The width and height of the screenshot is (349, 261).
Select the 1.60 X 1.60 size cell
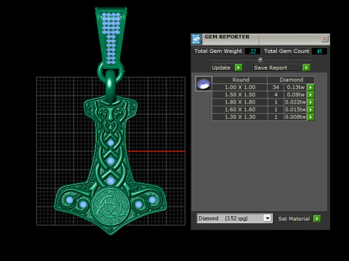coord(240,109)
